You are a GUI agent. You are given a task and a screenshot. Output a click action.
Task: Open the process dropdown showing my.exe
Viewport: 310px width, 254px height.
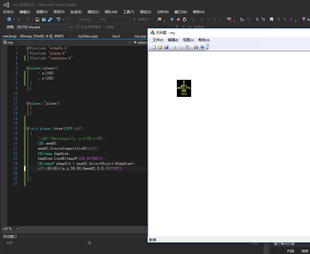tap(71, 27)
